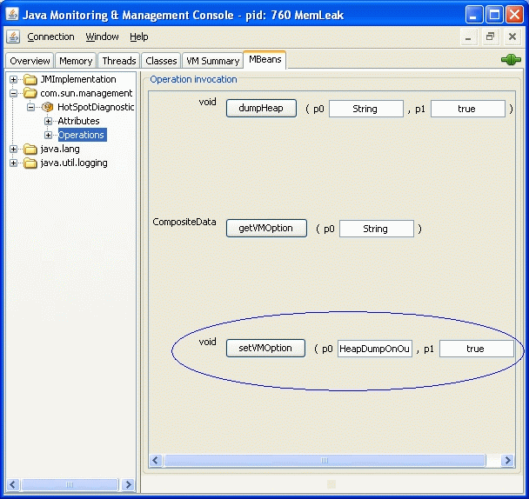Maximize the console window from title bar
This screenshot has width=529, height=499.
[x=494, y=15]
